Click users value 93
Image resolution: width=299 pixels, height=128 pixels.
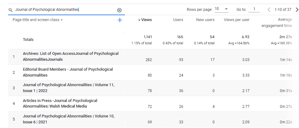pos(181,60)
